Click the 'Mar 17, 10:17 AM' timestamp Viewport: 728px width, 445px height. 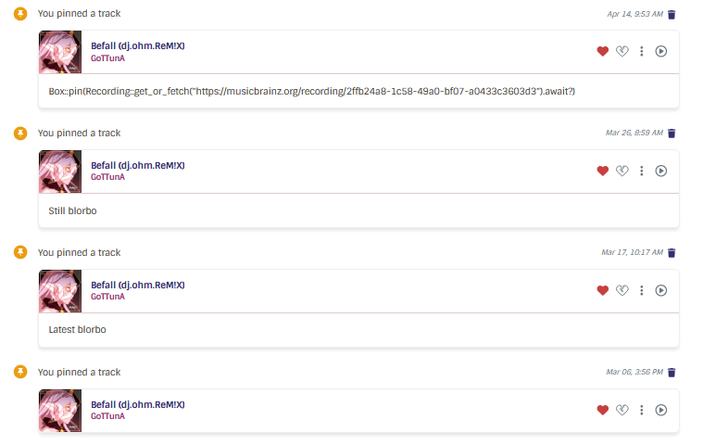click(632, 252)
